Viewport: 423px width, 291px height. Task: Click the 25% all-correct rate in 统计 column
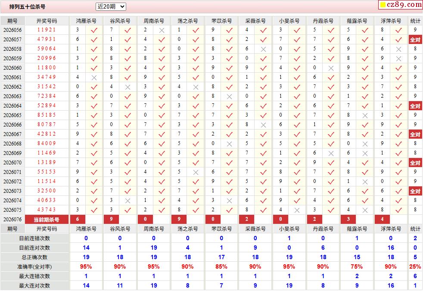[415, 267]
